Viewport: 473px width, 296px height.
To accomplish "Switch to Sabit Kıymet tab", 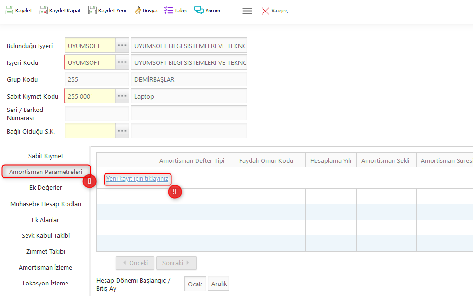I will click(x=46, y=156).
